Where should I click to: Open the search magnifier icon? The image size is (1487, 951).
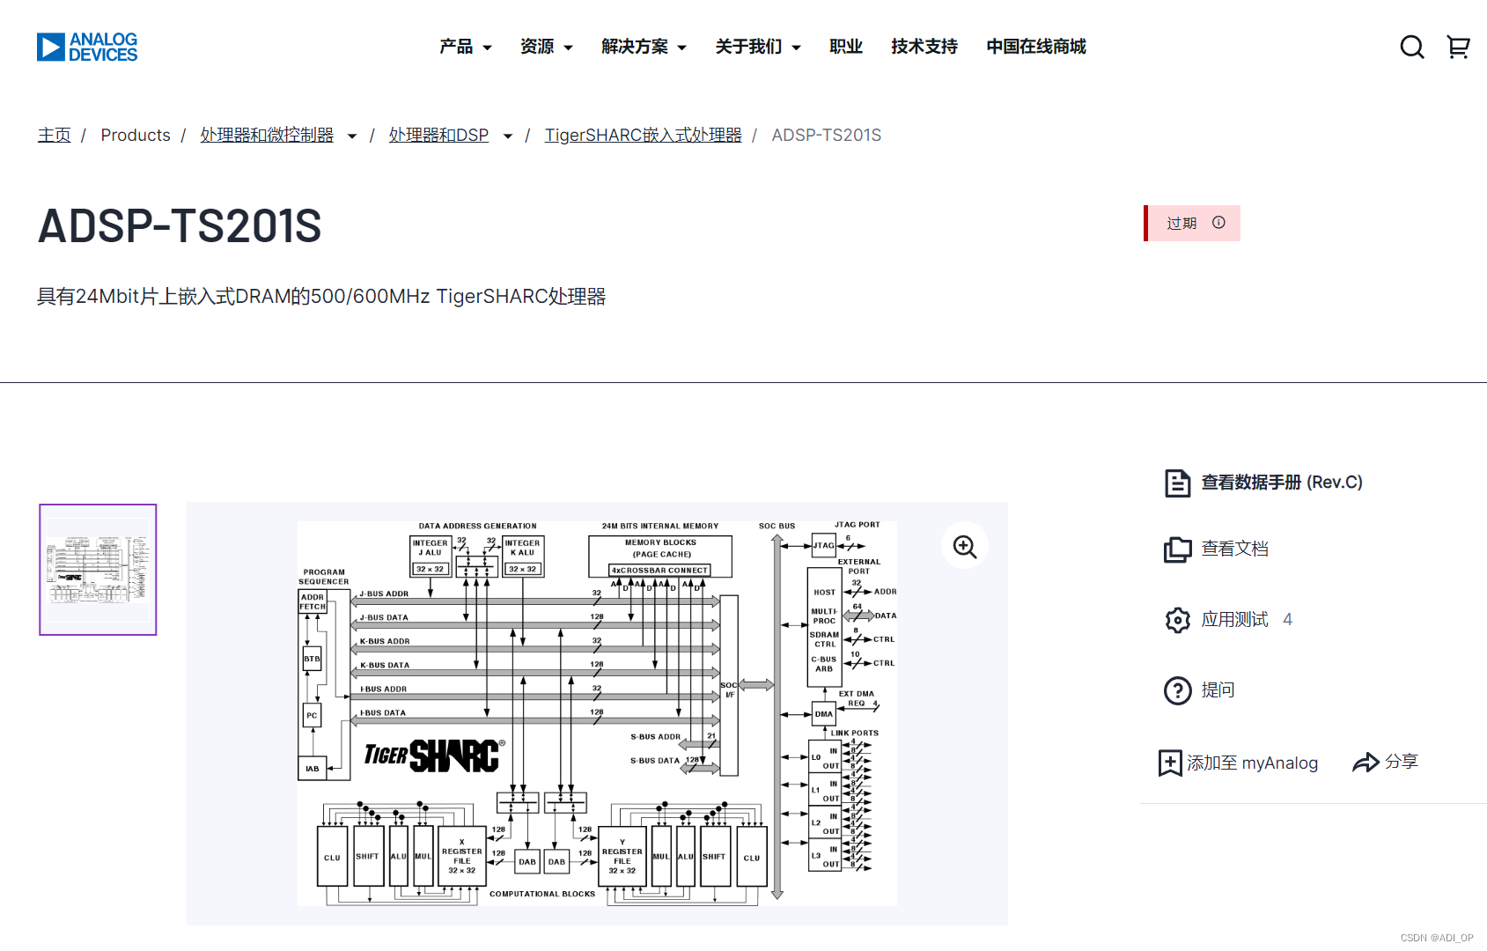point(1412,47)
